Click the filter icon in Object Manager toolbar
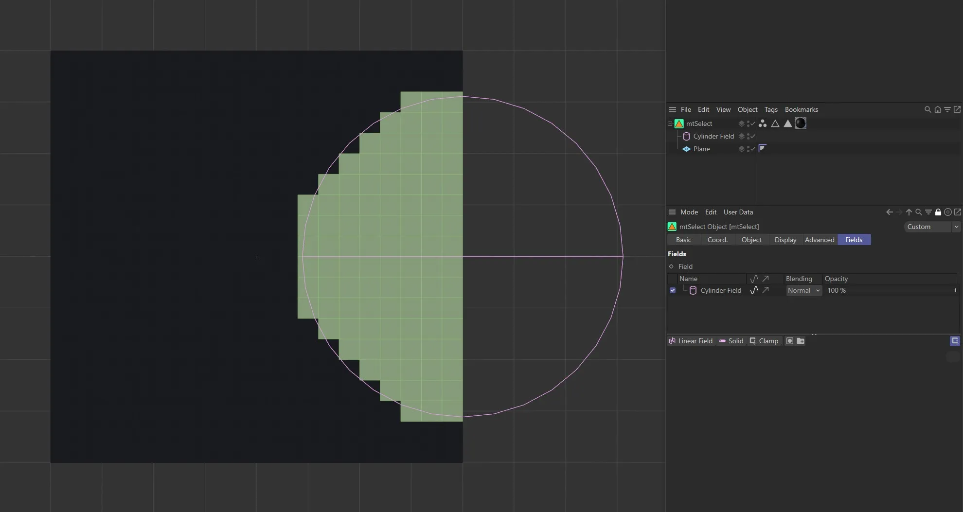963x512 pixels. click(947, 109)
